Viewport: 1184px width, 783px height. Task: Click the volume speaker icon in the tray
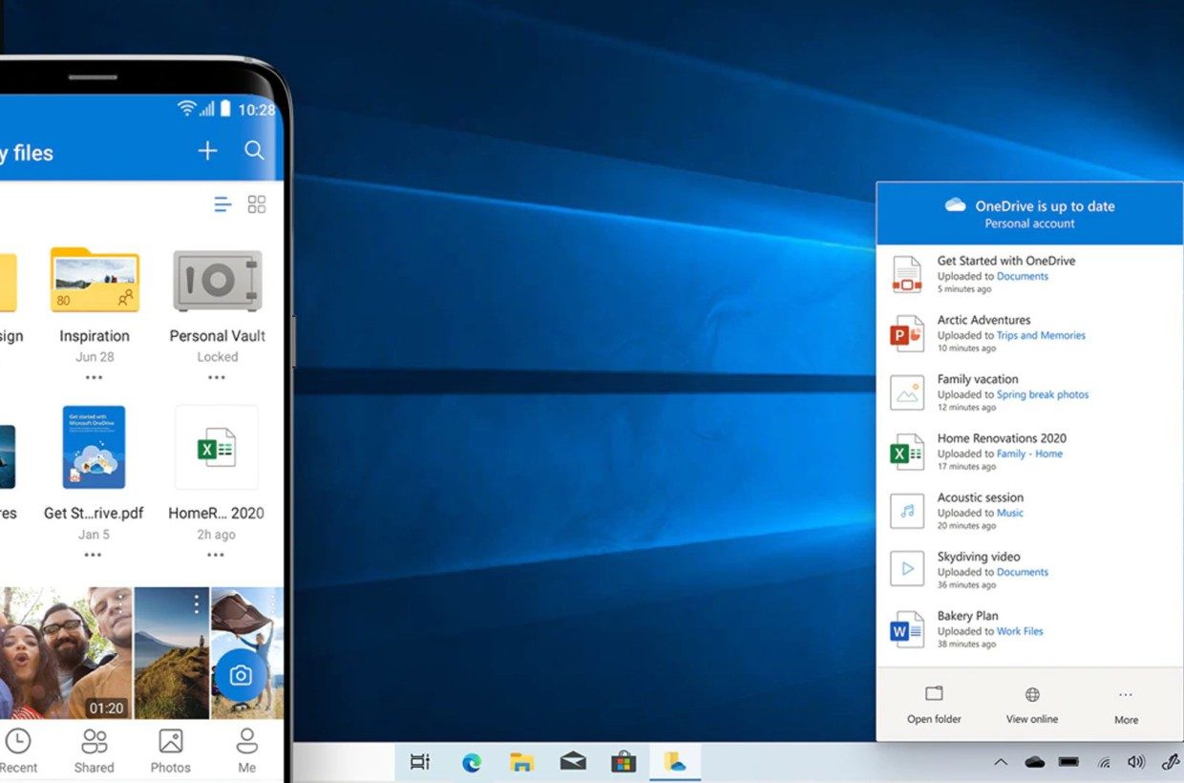1136,762
